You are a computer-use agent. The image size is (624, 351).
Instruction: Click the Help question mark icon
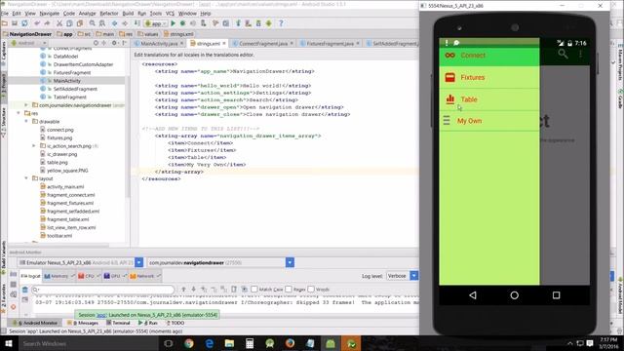click(x=281, y=23)
